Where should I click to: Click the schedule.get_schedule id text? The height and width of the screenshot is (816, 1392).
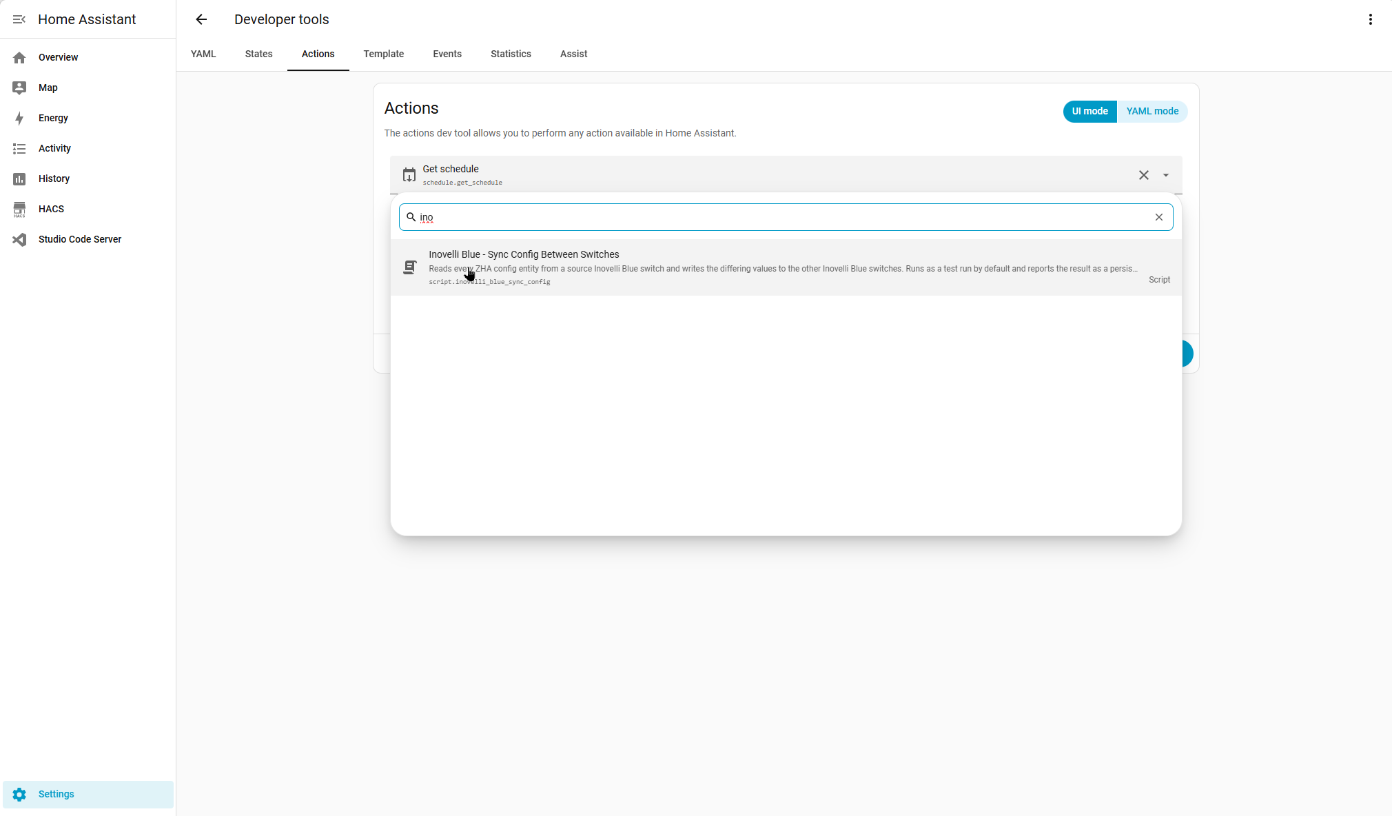point(462,183)
